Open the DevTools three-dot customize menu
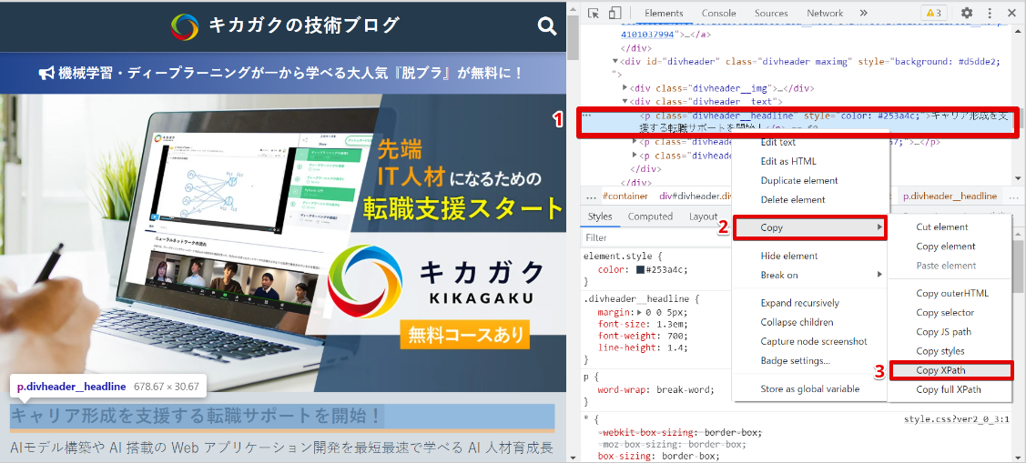The height and width of the screenshot is (463, 1026). coord(989,13)
